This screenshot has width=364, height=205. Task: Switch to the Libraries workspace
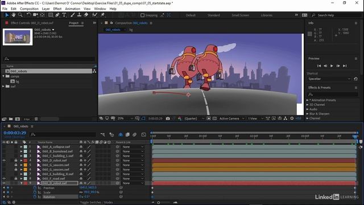(267, 15)
